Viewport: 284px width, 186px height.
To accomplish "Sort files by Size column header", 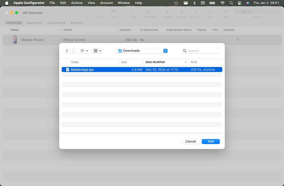I will 124,62.
